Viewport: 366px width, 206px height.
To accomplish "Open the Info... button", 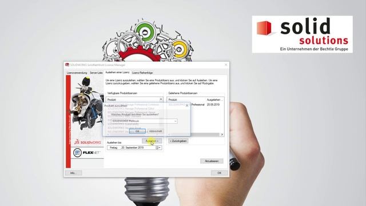I will pyautogui.click(x=73, y=173).
